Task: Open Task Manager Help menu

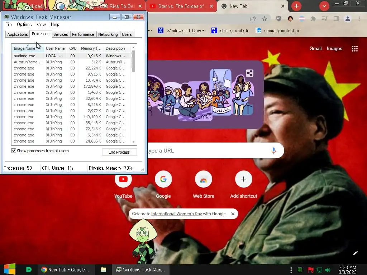Action: coord(55,25)
